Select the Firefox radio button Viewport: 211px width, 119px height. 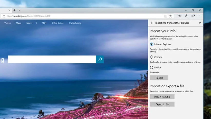152,68
